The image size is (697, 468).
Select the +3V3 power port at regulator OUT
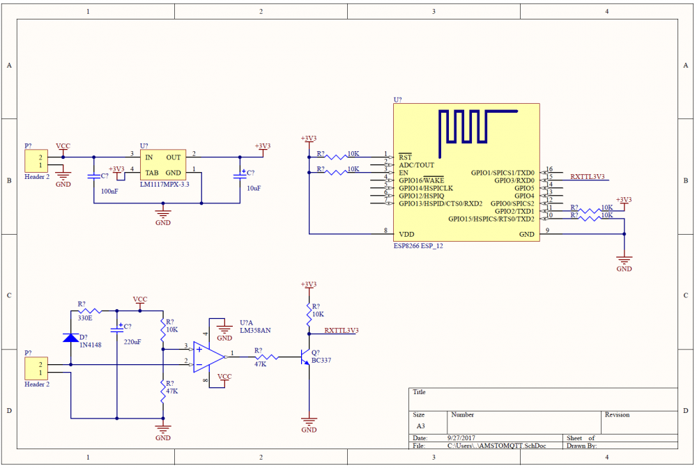click(262, 147)
